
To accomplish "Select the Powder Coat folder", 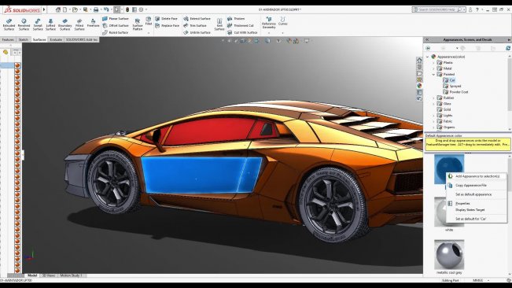I will click(x=455, y=92).
